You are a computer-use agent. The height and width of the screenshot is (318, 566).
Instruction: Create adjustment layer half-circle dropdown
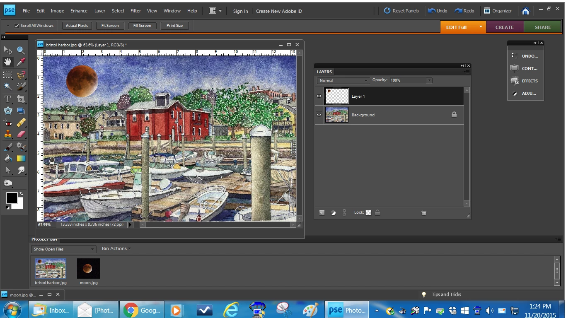334,213
